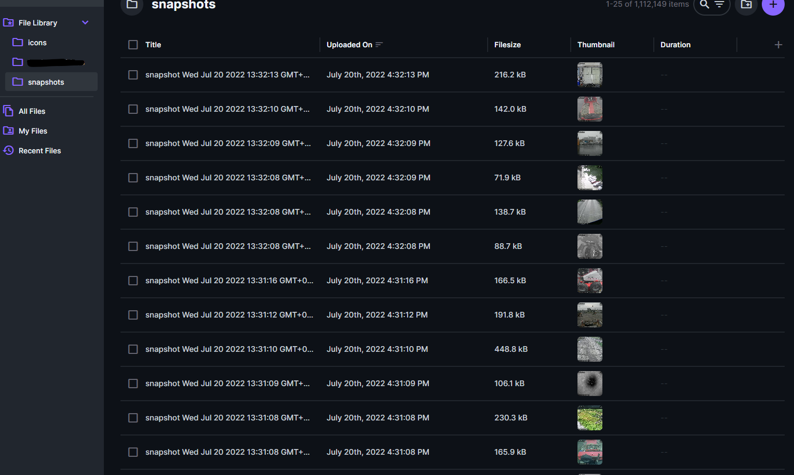
Task: Open the add-column plus in the table header
Action: click(778, 45)
